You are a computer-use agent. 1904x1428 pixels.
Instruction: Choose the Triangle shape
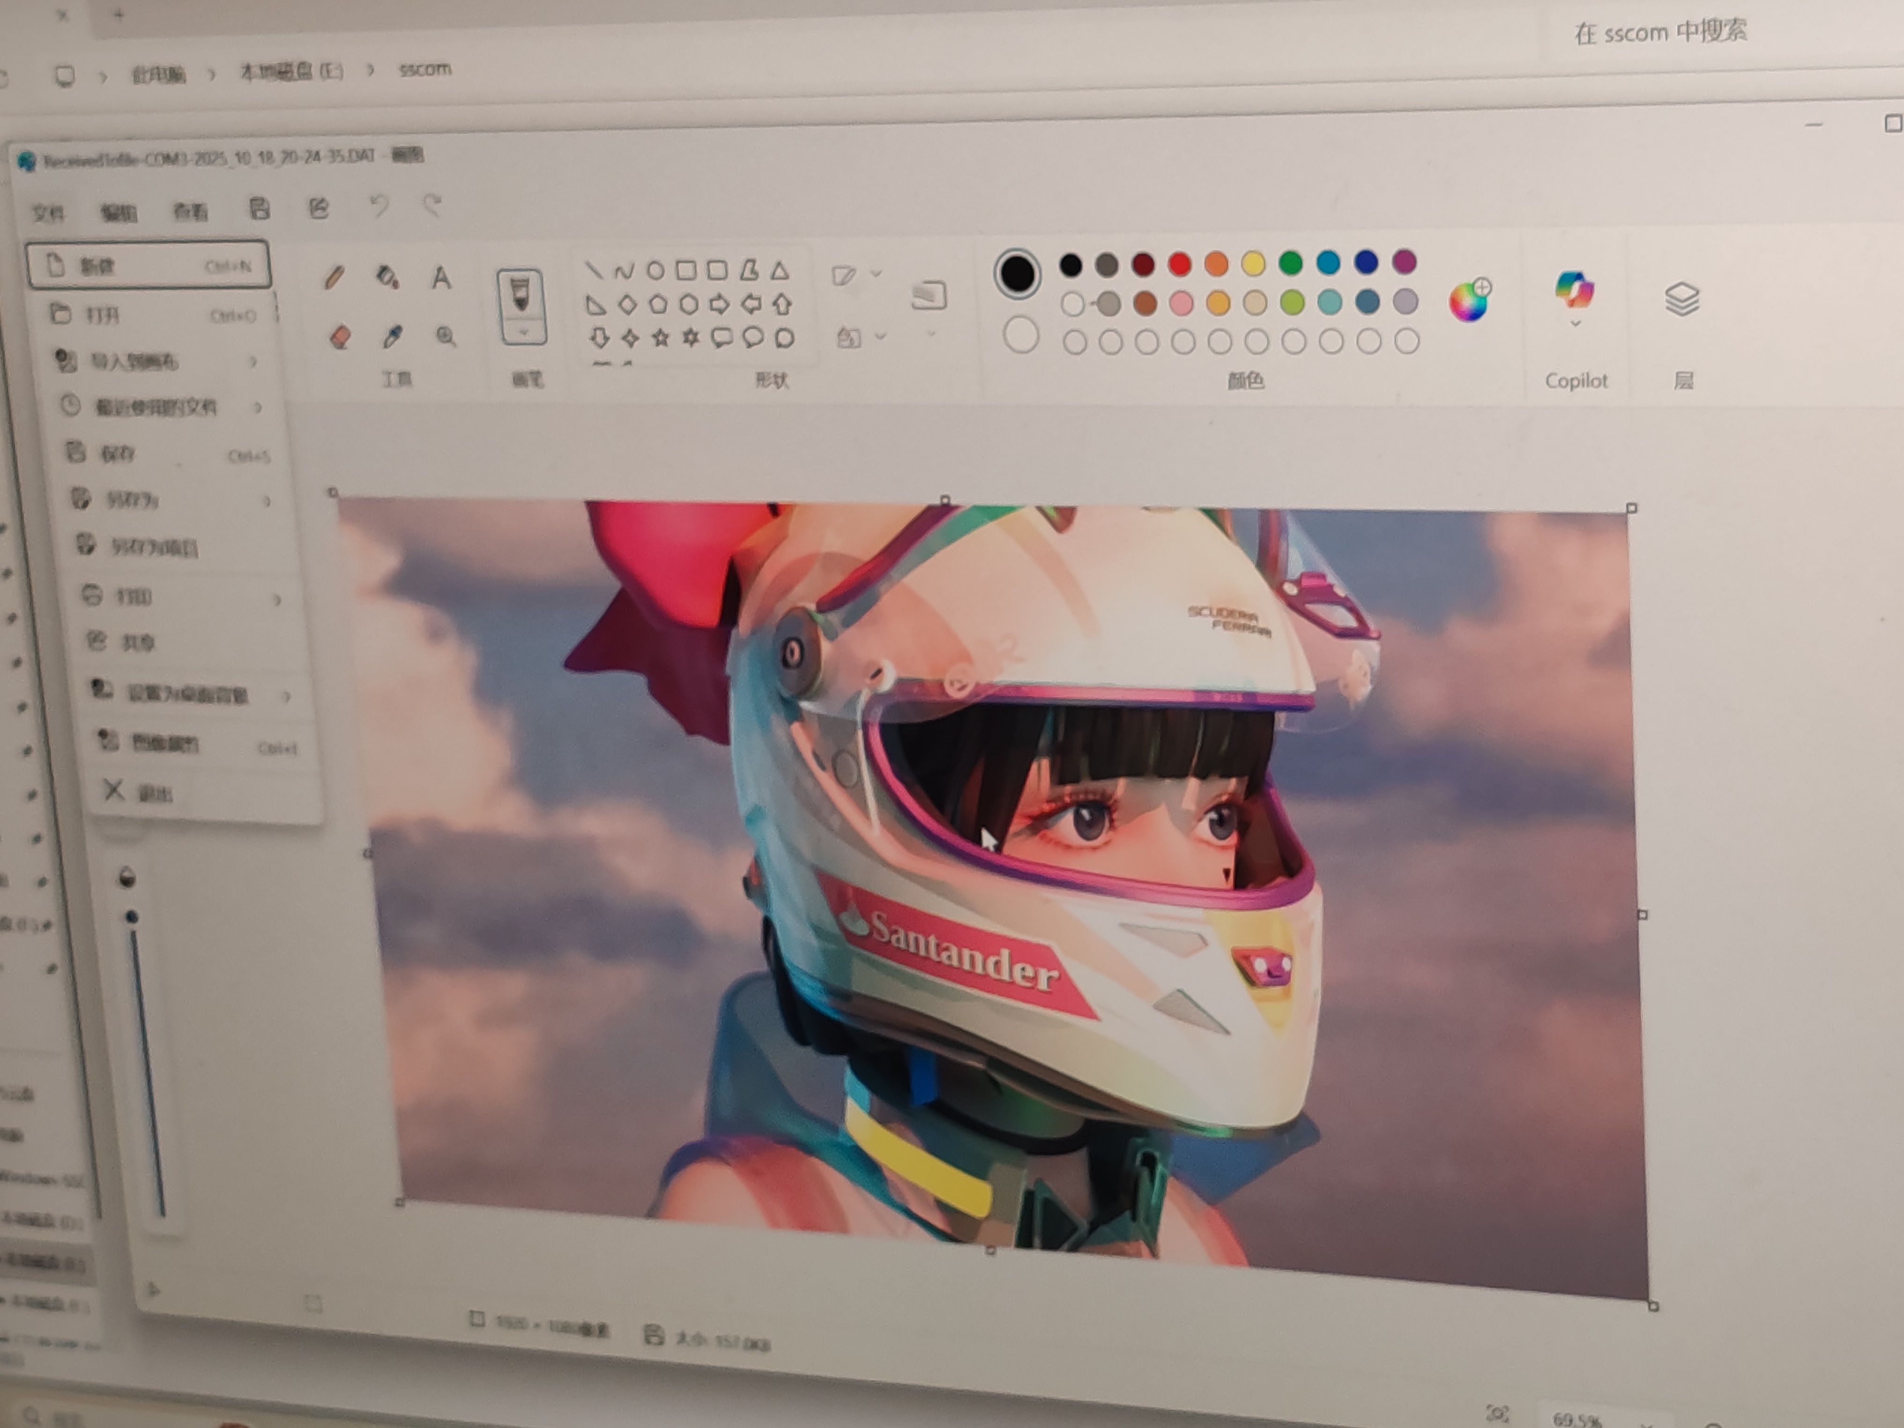pos(780,270)
